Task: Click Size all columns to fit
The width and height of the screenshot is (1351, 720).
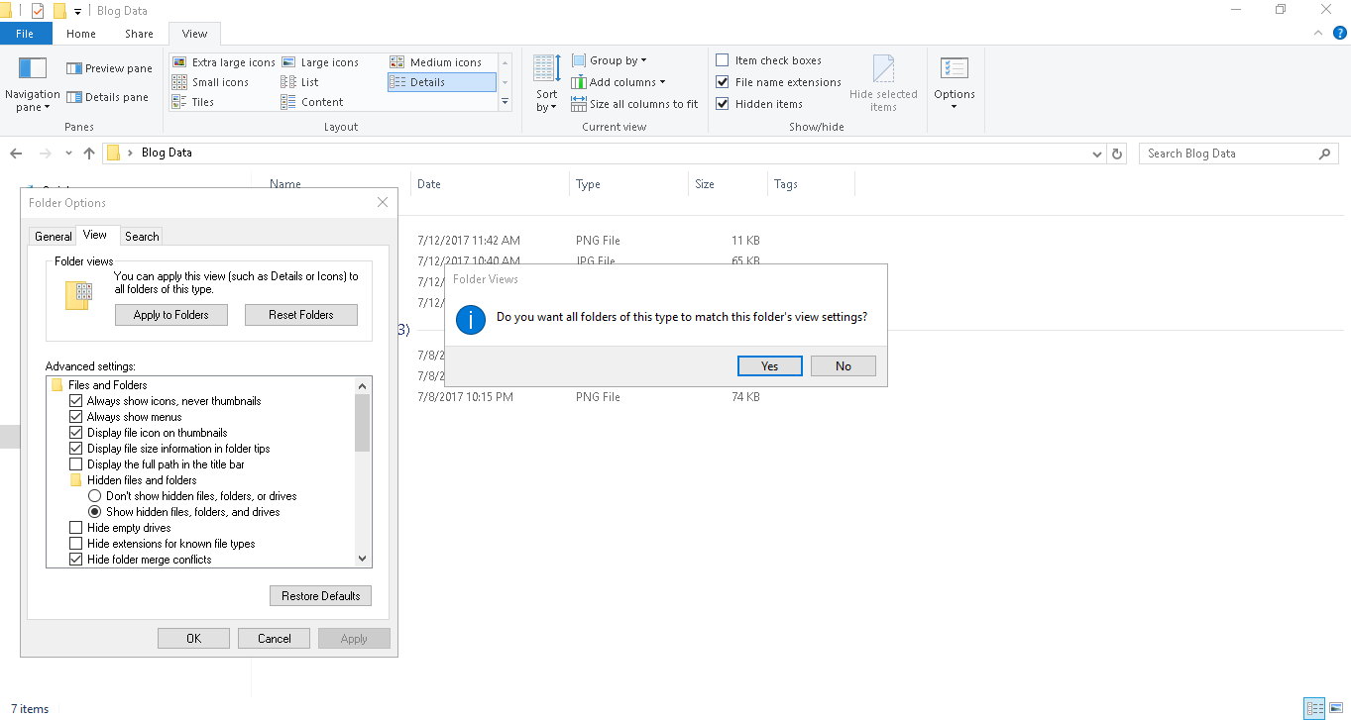Action: point(634,104)
